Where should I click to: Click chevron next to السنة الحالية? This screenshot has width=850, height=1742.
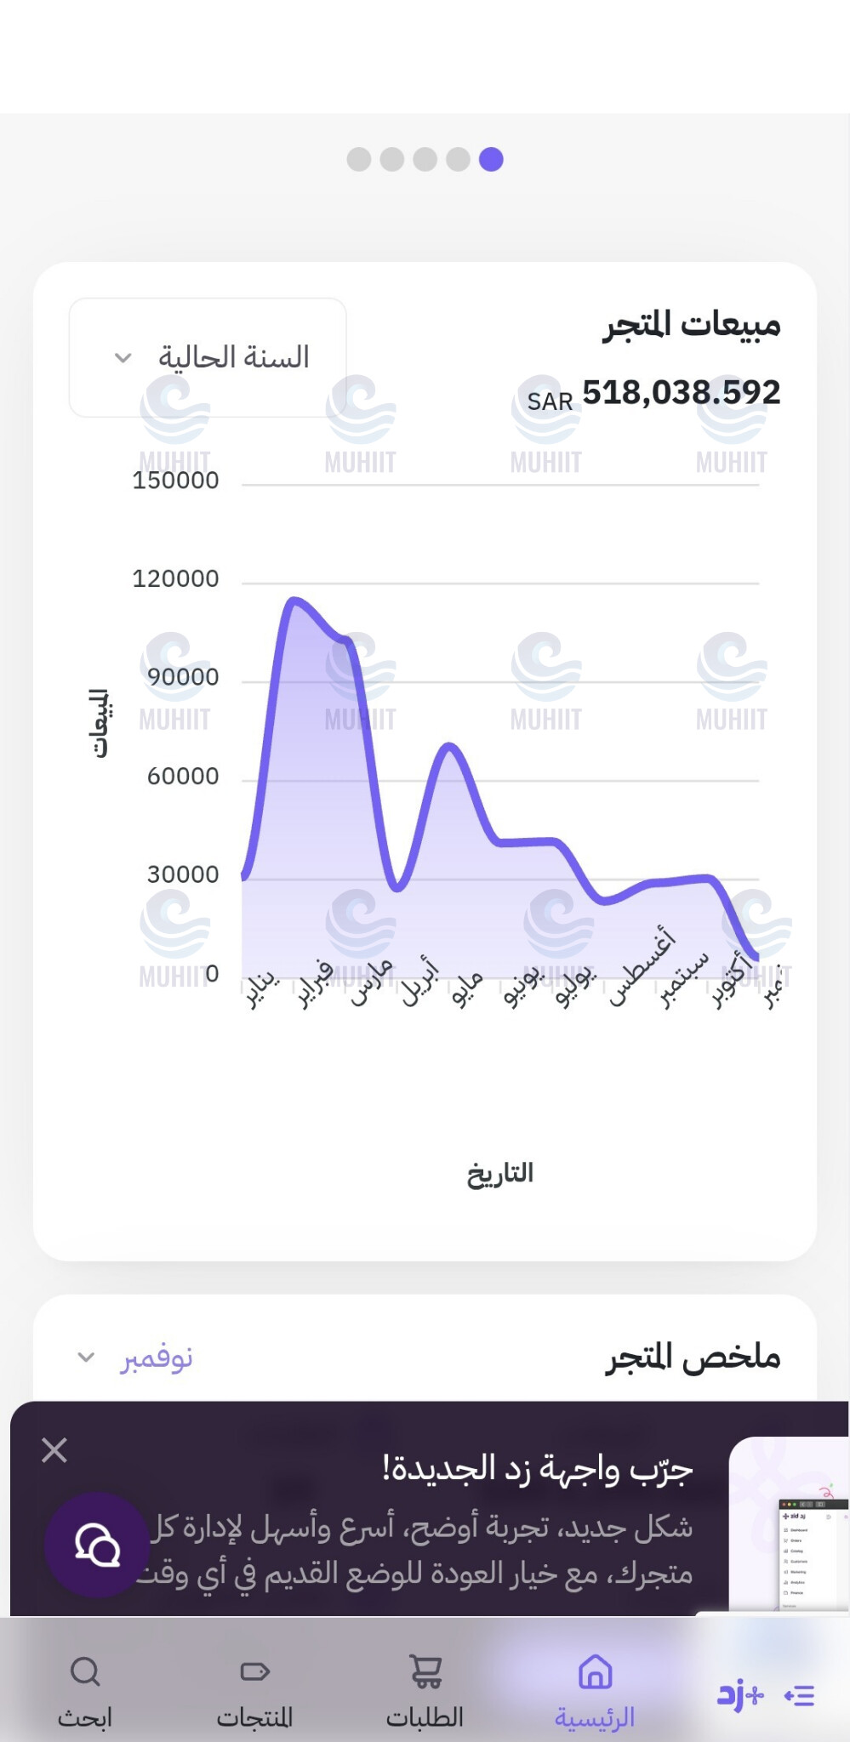(123, 358)
